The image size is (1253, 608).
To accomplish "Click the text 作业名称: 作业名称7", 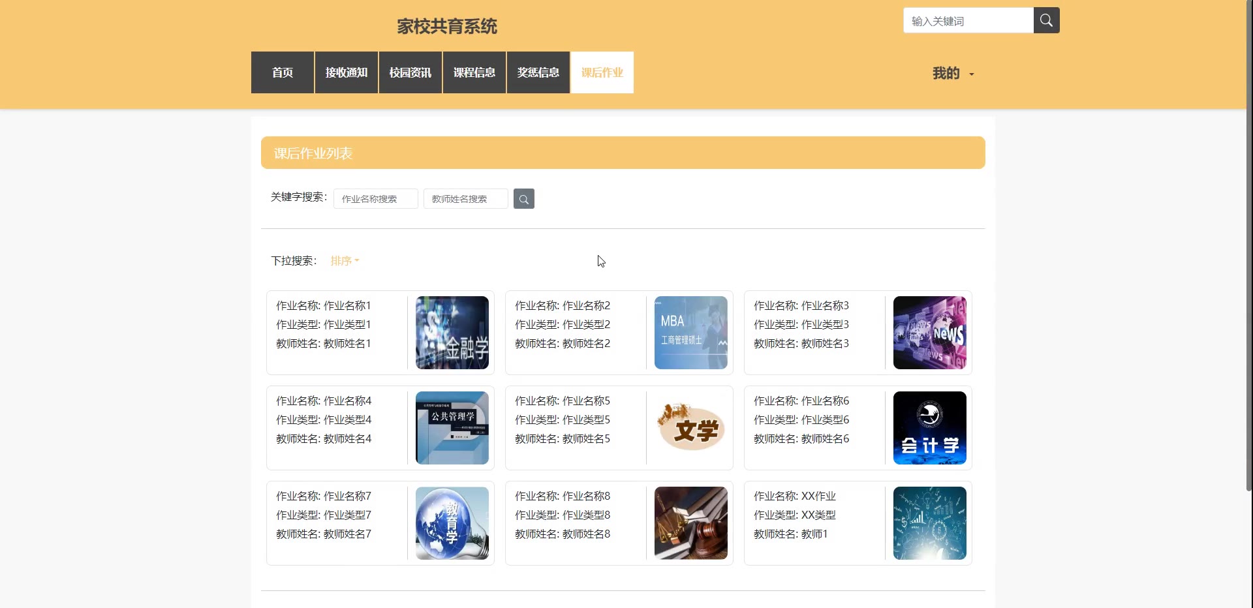I will 324,496.
